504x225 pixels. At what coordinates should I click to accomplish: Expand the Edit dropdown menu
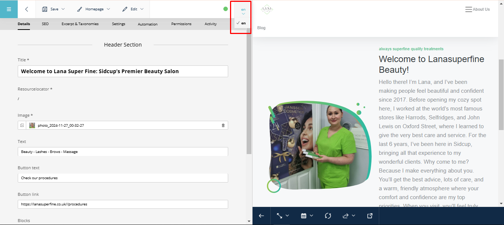click(x=133, y=9)
